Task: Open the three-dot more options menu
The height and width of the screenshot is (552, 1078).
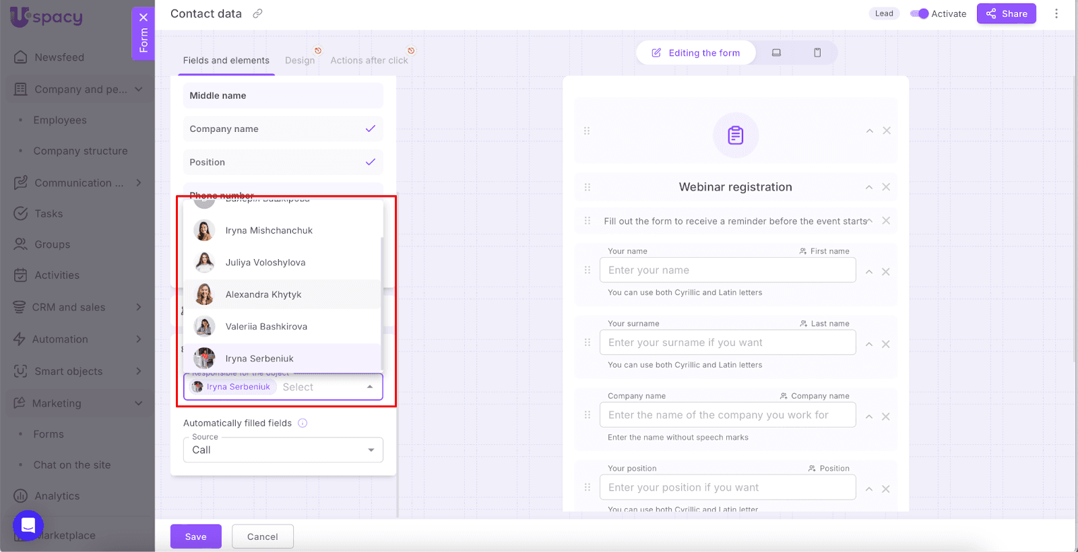Action: click(x=1056, y=13)
